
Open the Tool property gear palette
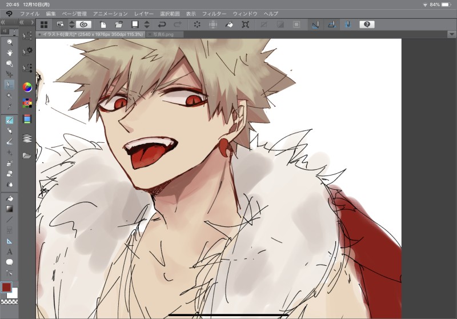click(27, 51)
